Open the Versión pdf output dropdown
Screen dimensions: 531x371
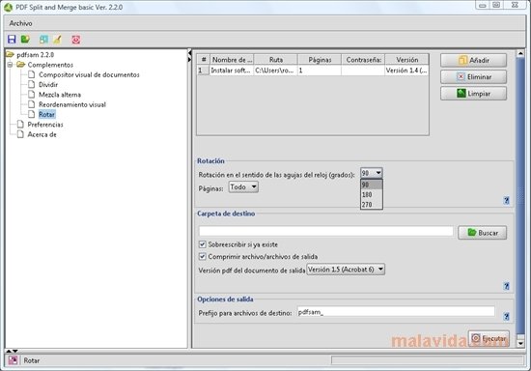point(346,270)
